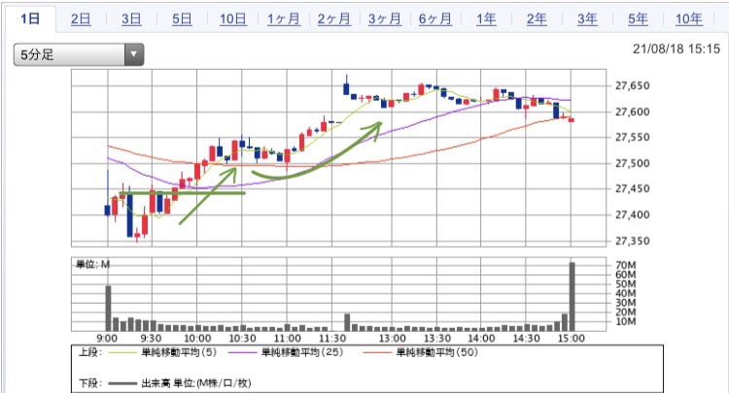
Task: Click the 上段: legend row label
Action: click(89, 352)
